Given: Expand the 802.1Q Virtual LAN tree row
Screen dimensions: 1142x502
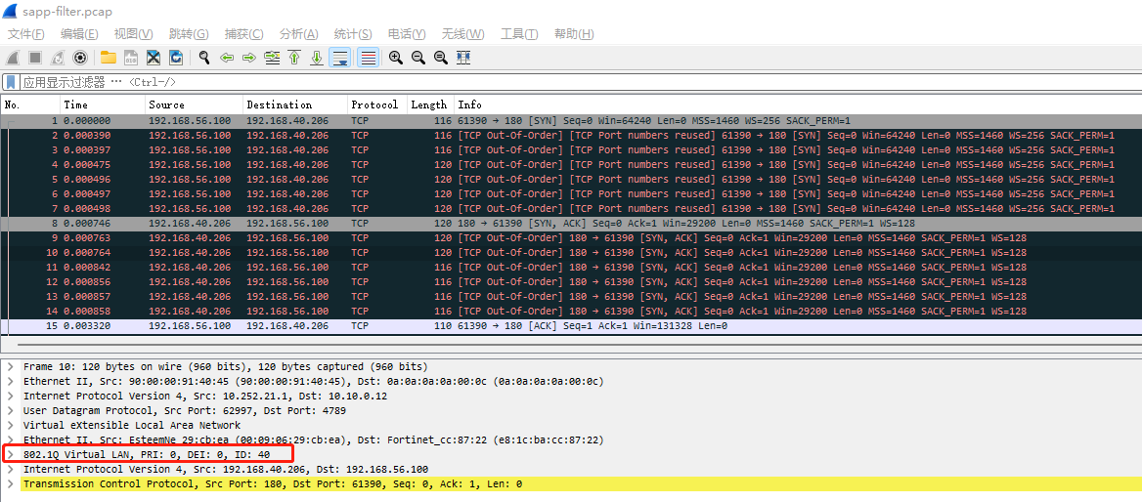Looking at the screenshot, I should (x=11, y=455).
